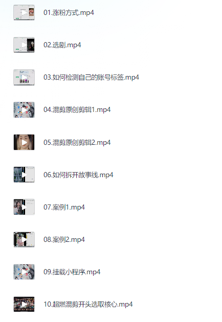Play the 04.混剪原创剪辑1.mp4 thumbnail
The height and width of the screenshot is (322, 222).
click(24, 110)
